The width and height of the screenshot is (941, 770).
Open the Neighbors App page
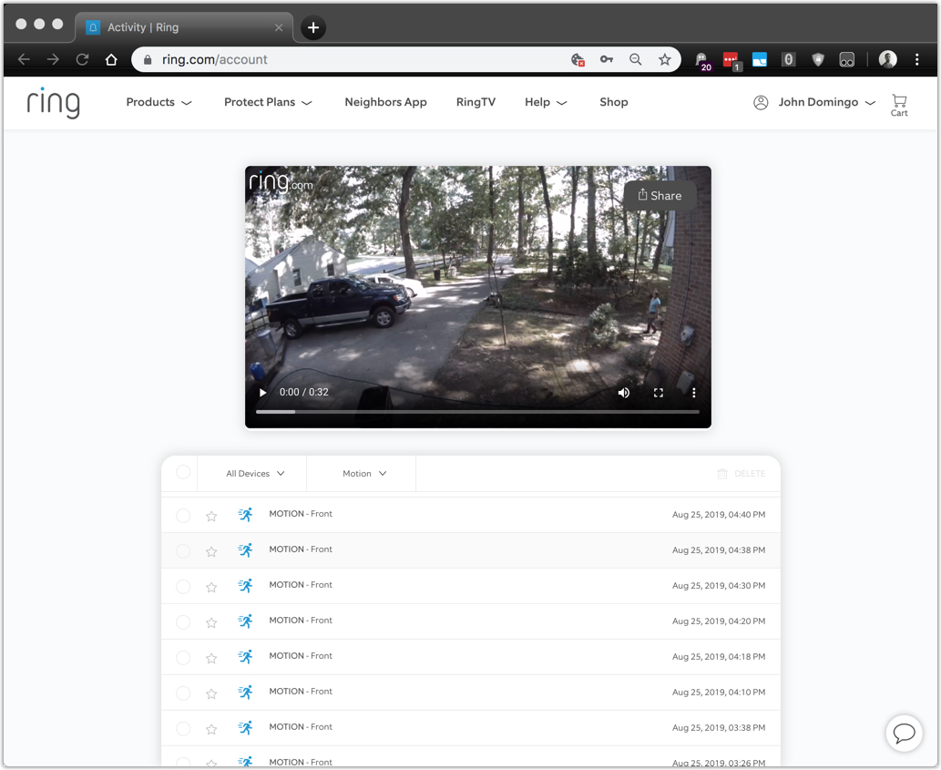pos(385,102)
